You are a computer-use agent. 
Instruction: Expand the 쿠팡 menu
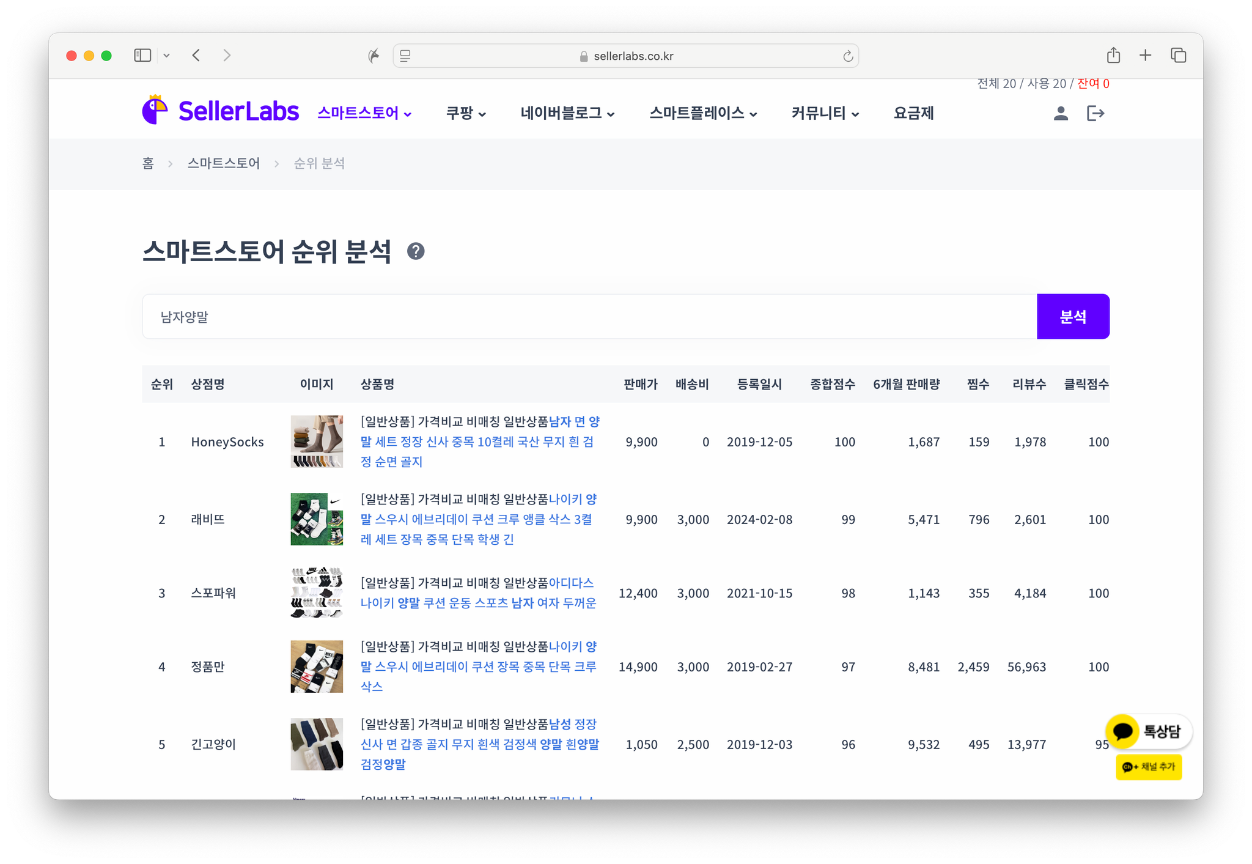click(x=466, y=113)
